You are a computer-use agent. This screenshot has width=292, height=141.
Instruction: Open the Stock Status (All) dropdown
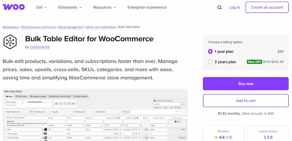tap(84, 112)
